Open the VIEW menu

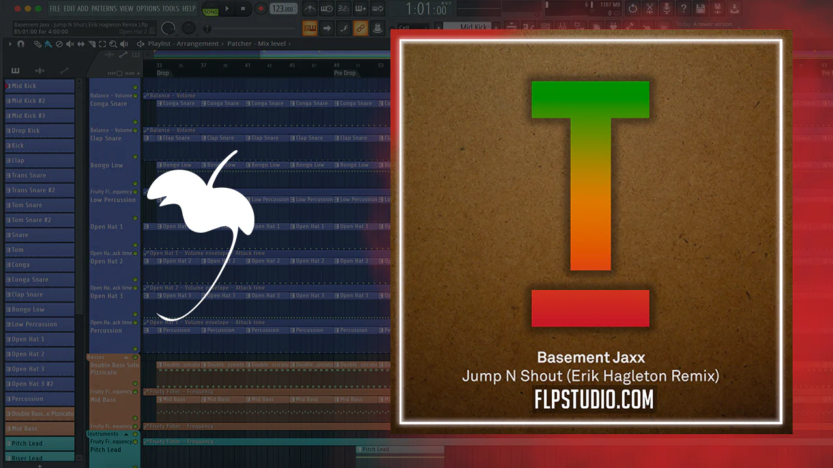[x=126, y=9]
